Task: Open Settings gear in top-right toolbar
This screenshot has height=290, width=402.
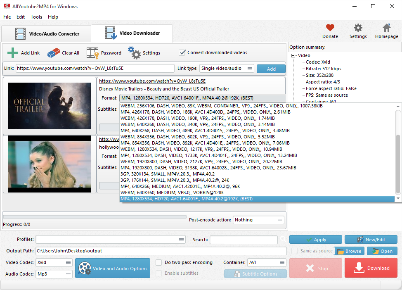Action: tap(358, 28)
